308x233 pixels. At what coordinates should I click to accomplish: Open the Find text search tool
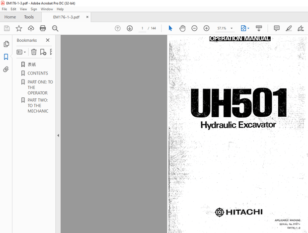(55, 28)
